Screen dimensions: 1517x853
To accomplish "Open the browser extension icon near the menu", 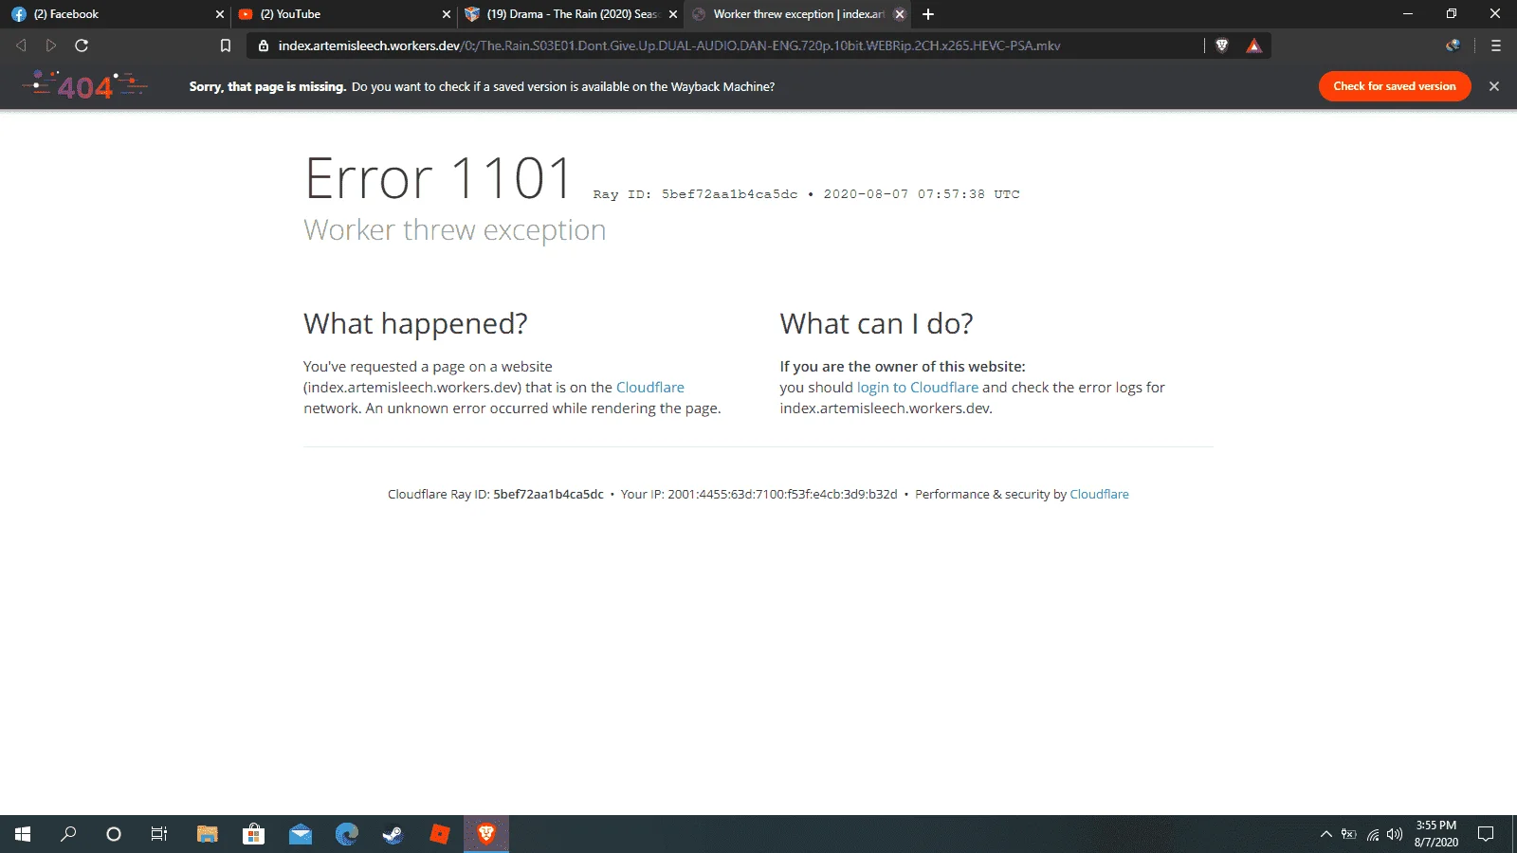I will click(1453, 45).
